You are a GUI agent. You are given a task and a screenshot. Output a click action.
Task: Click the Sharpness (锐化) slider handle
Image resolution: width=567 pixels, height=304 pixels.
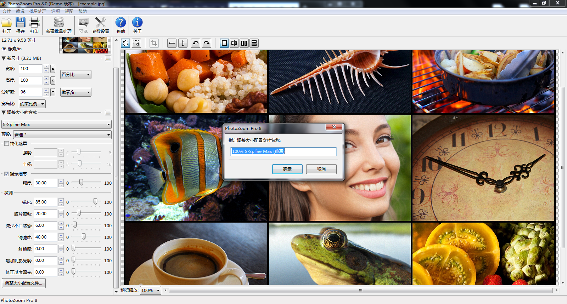coord(95,201)
